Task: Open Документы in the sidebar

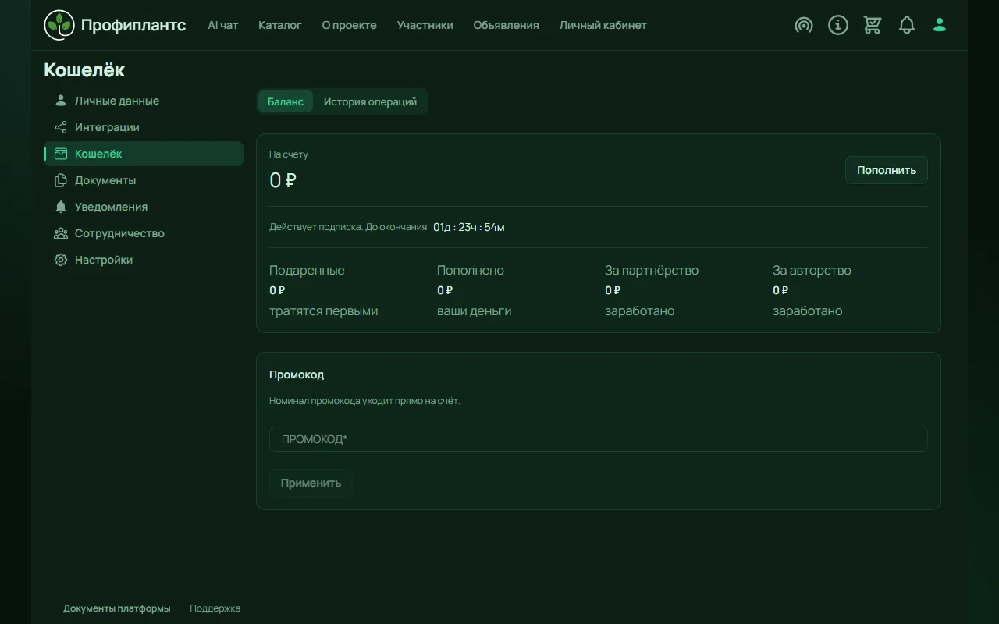Action: pyautogui.click(x=144, y=180)
